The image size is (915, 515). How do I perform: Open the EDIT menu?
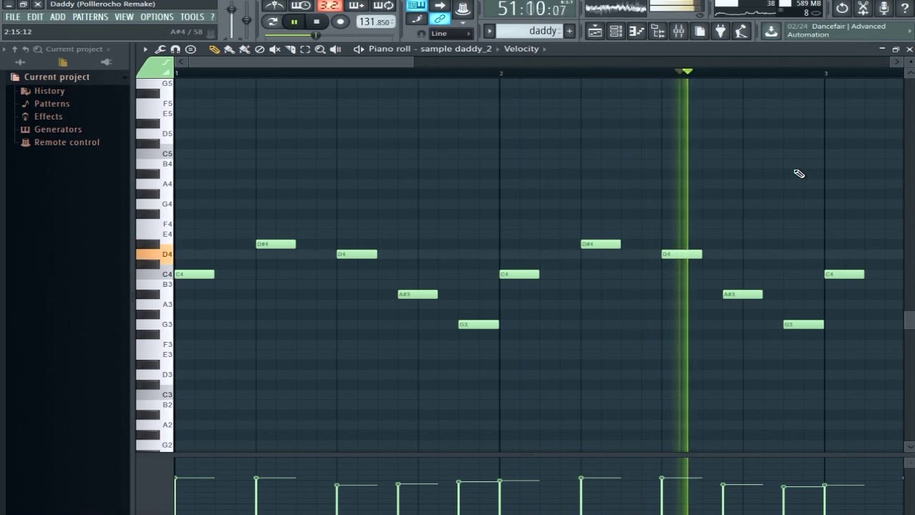click(x=35, y=17)
